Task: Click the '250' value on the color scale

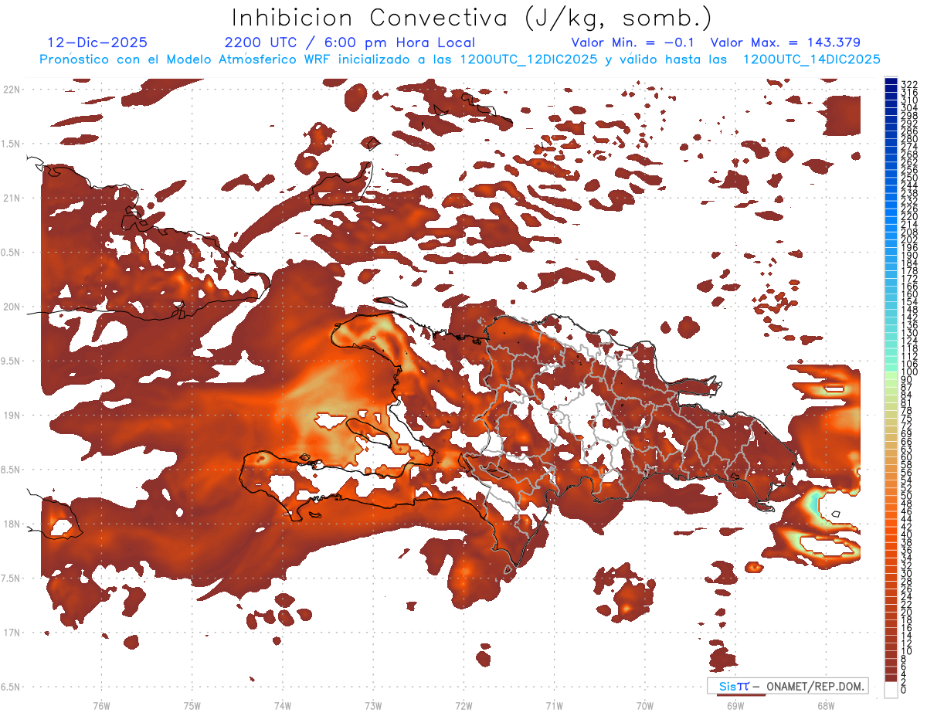Action: (909, 178)
